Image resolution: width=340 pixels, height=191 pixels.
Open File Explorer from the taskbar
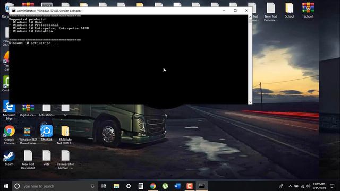[116, 186]
